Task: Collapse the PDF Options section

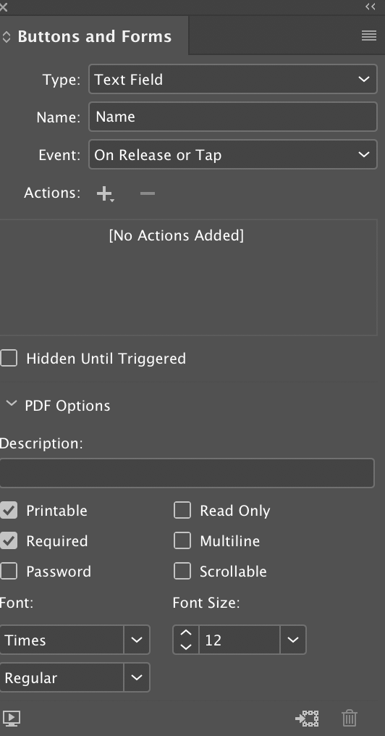Action: (12, 403)
